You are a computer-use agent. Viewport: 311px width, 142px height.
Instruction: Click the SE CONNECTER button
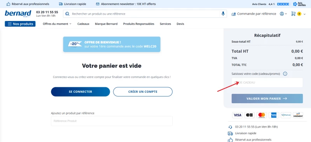[80, 92]
